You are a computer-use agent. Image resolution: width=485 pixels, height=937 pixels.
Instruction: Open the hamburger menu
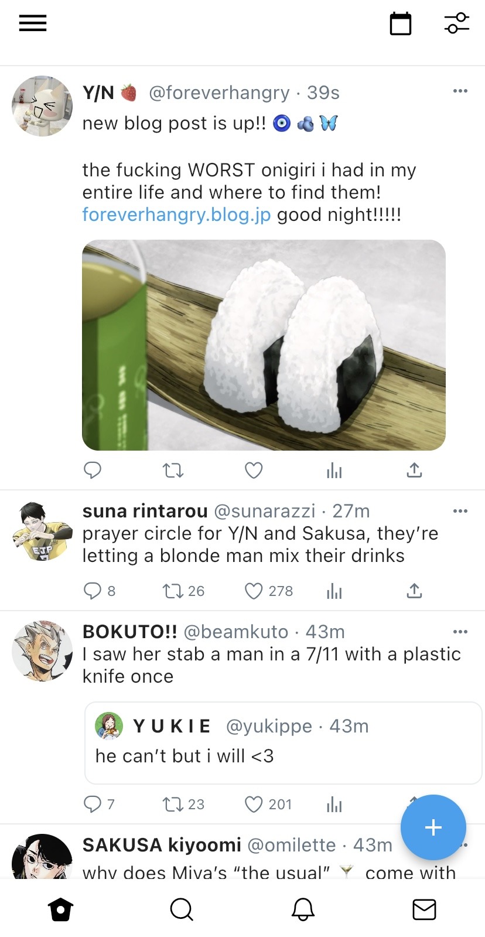(x=33, y=23)
